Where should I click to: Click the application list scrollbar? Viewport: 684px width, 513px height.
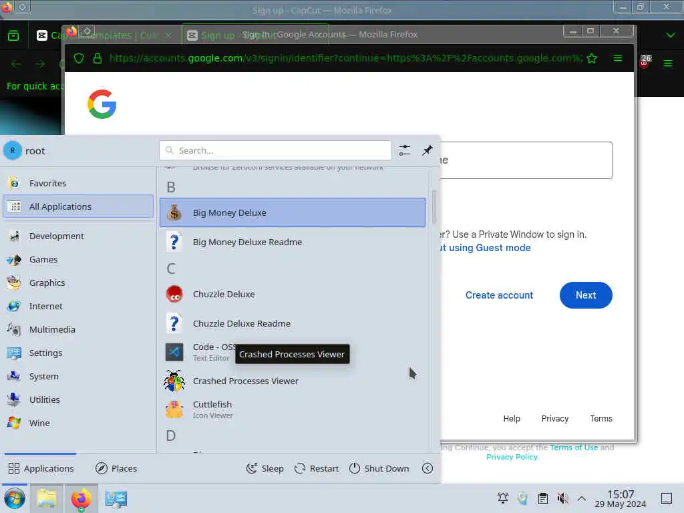tap(434, 207)
